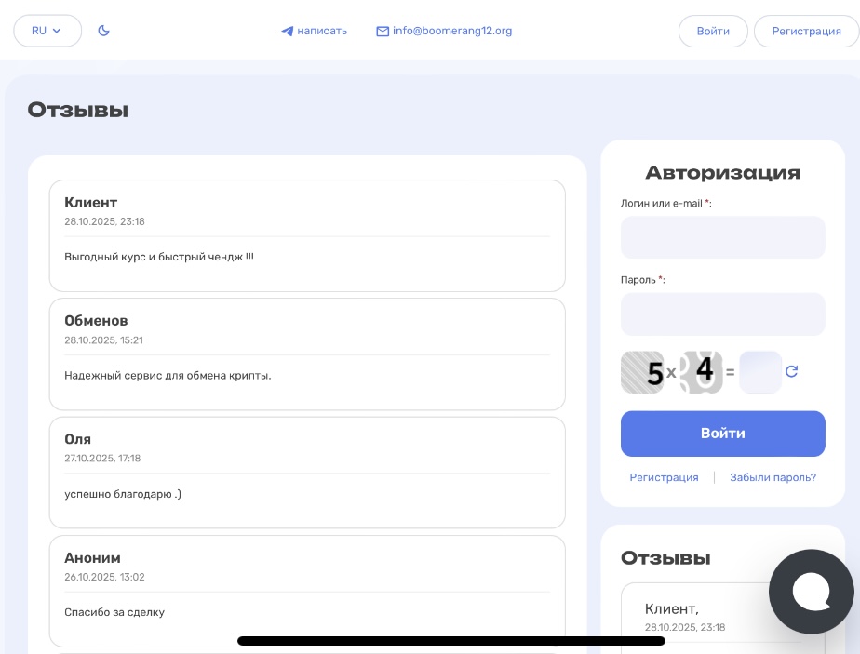
Task: Refresh the captcha with the reload icon
Action: tap(792, 371)
